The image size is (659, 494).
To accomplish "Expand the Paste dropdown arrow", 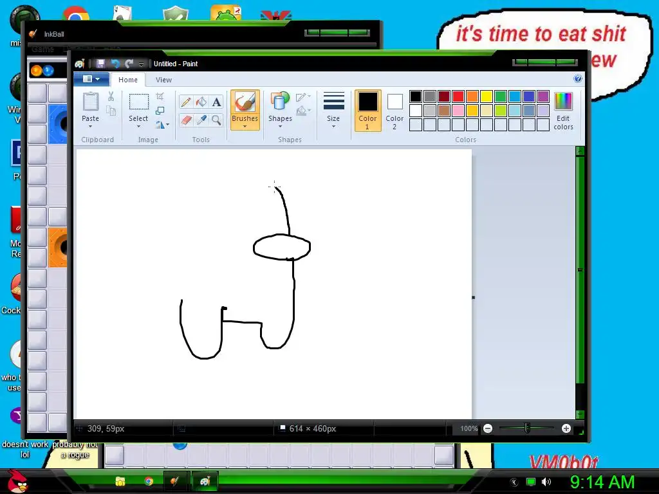I will tap(90, 127).
